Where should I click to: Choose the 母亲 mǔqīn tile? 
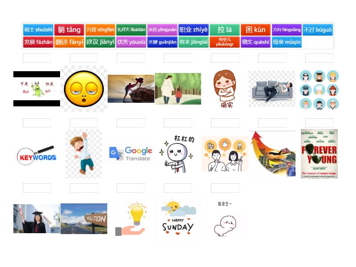pyautogui.click(x=287, y=42)
